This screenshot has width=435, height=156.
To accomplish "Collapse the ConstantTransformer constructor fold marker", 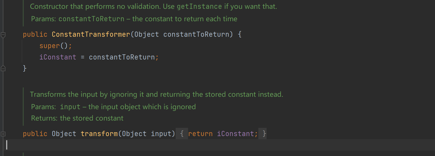I will pyautogui.click(x=3, y=35).
